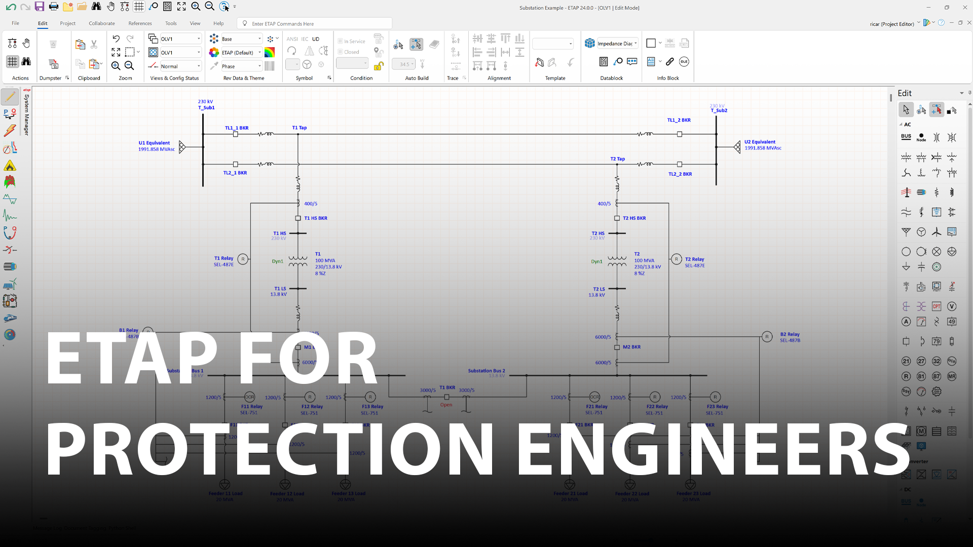This screenshot has height=547, width=973.
Task: Select the relay 87 differential icon
Action: click(937, 376)
